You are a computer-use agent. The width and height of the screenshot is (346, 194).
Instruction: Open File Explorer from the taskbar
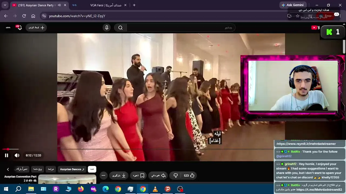pyautogui.click(x=31, y=189)
